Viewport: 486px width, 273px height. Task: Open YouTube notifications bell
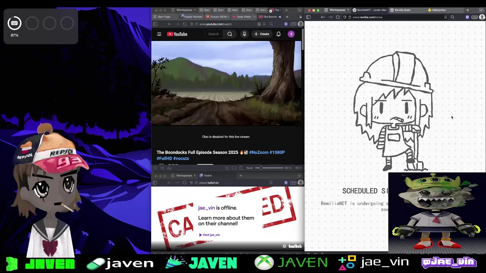(278, 34)
